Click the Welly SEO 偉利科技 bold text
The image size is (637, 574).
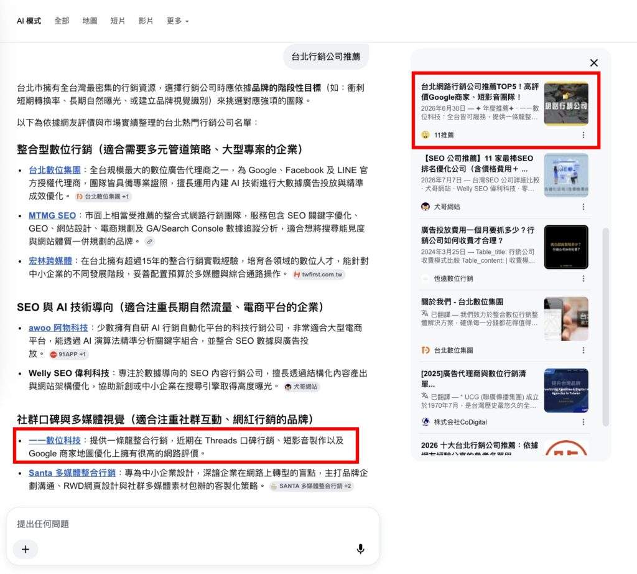(x=68, y=373)
